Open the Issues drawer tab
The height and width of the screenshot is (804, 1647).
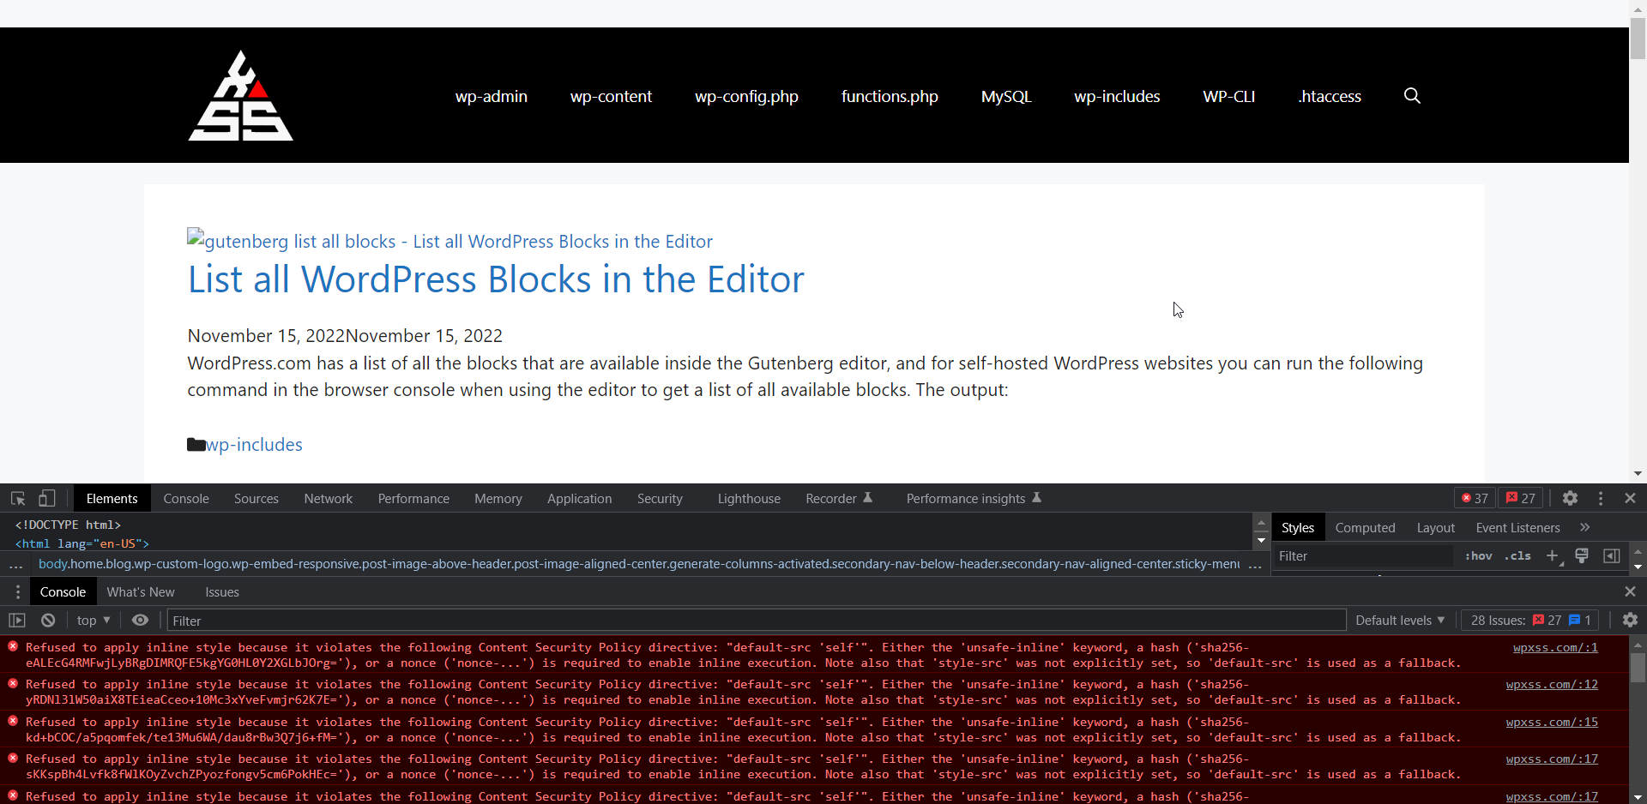222,591
